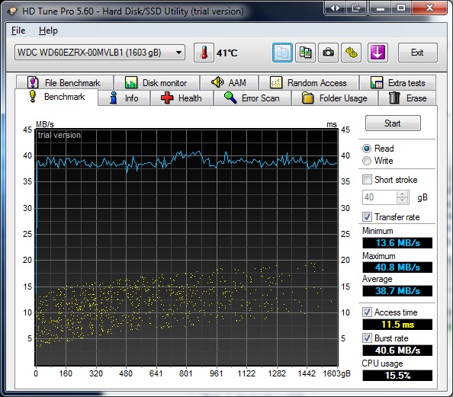Switch to the AAM tab
453x397 pixels.
click(x=229, y=83)
